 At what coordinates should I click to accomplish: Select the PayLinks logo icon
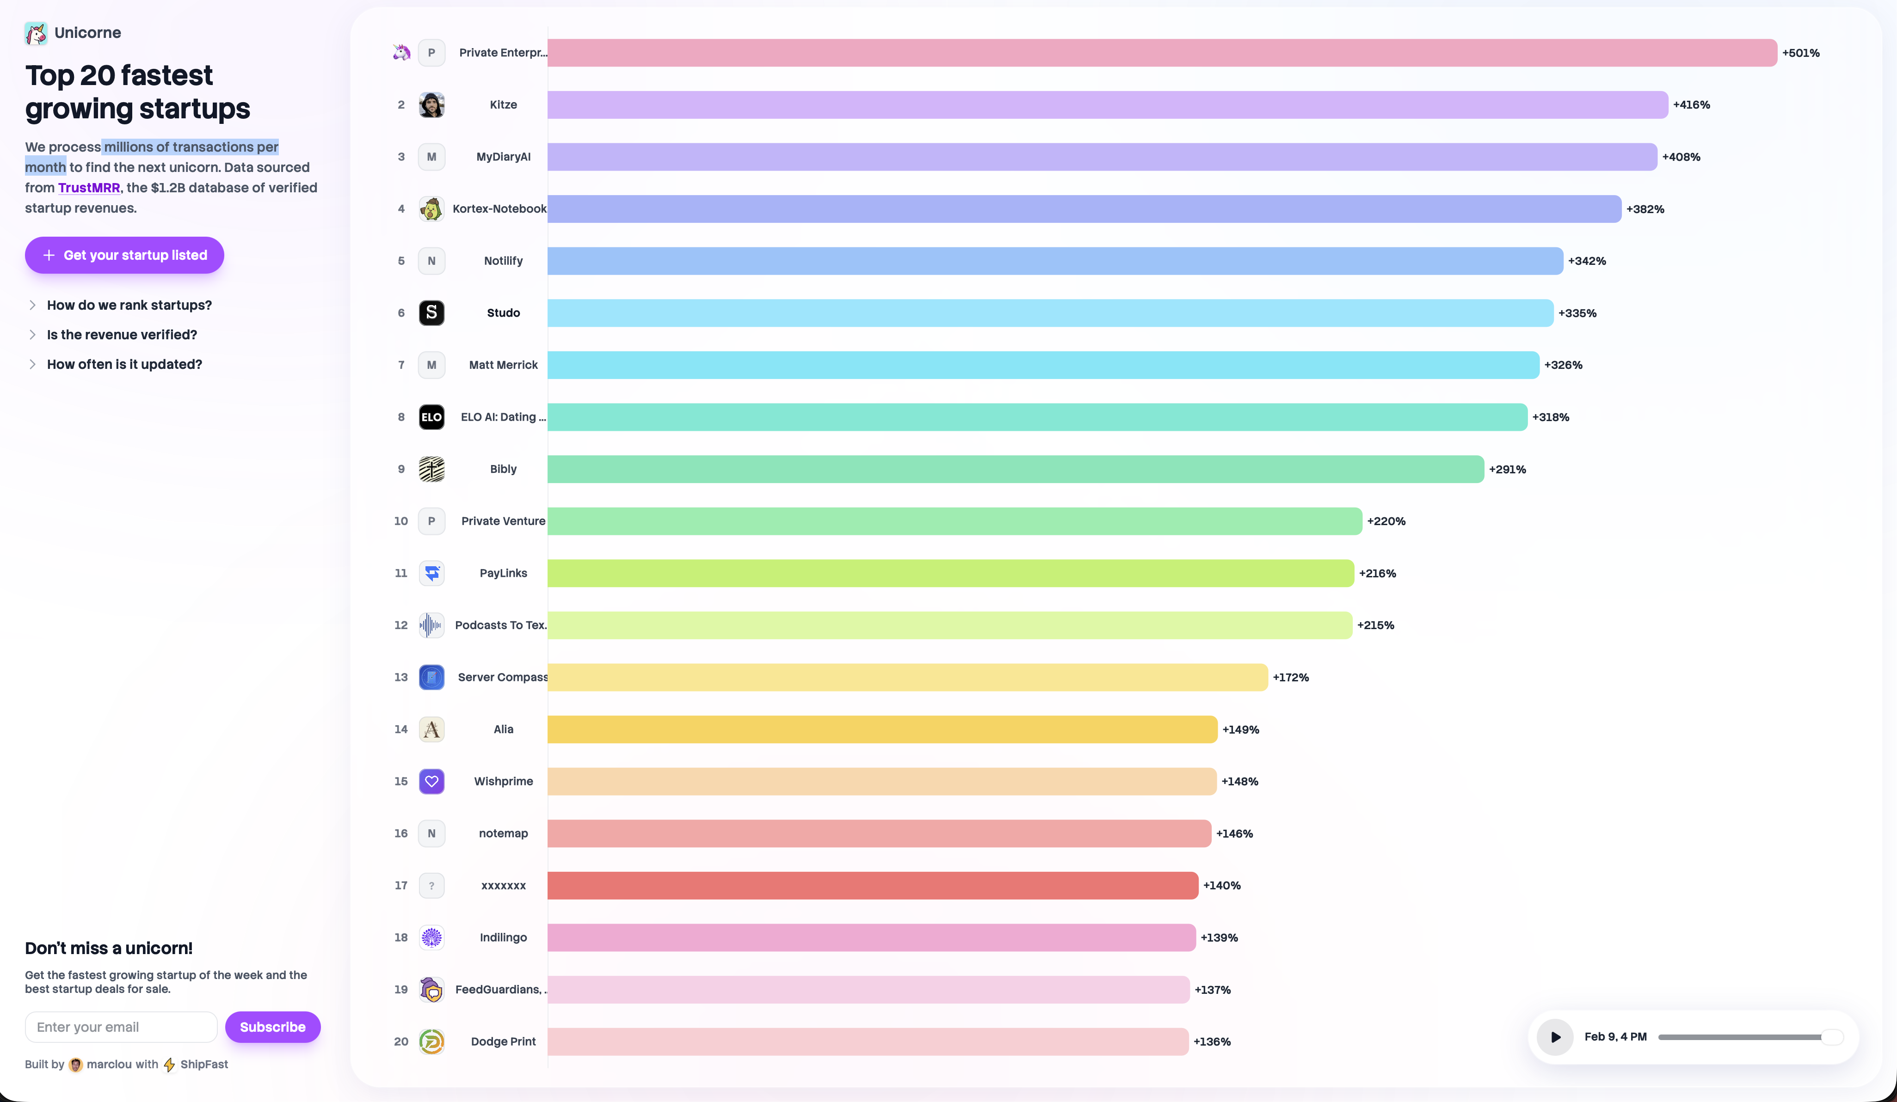pyautogui.click(x=431, y=573)
